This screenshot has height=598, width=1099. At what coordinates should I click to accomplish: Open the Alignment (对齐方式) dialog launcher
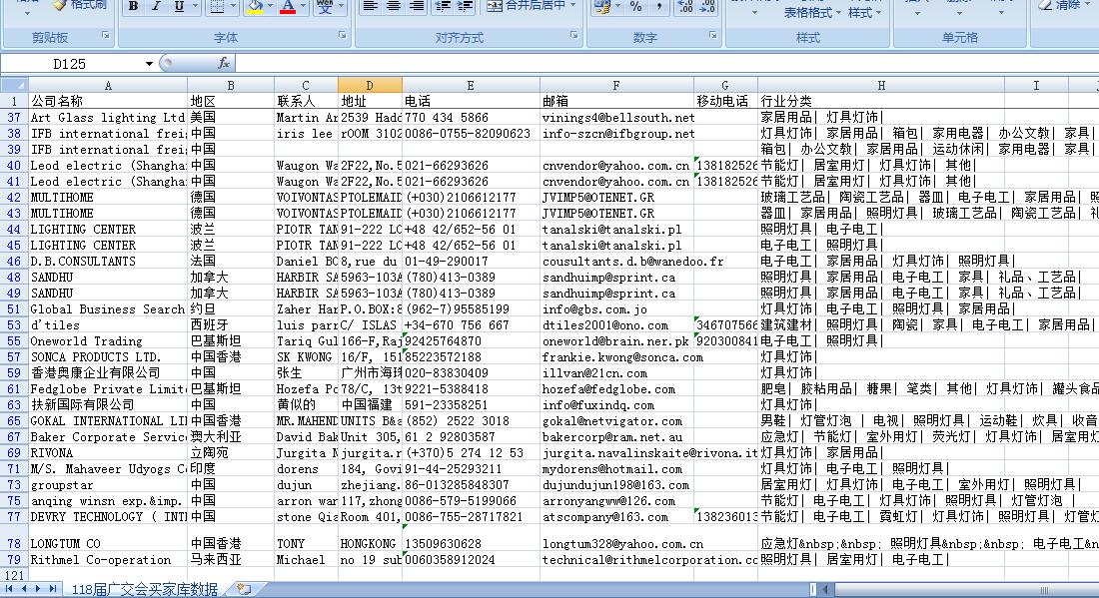[x=573, y=35]
